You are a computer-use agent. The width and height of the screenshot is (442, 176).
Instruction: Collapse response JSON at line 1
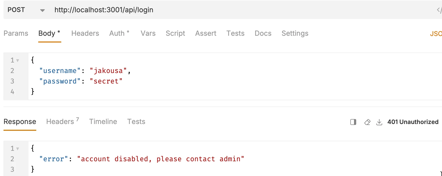(x=17, y=148)
